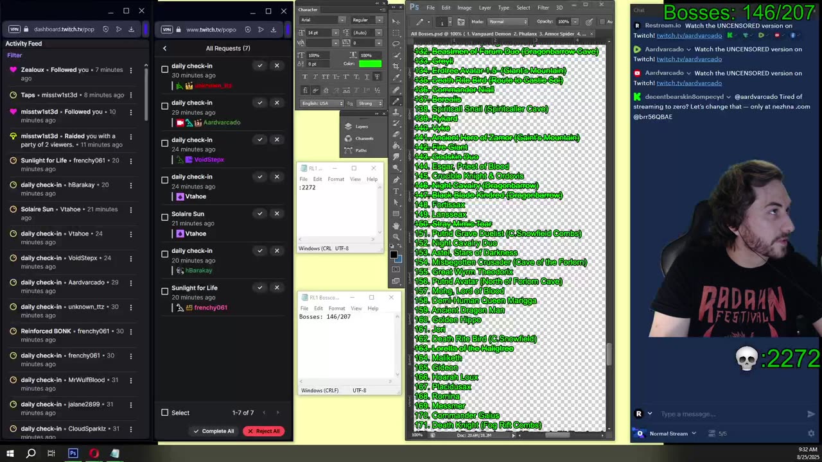Click the chat message input field
Screen dimensions: 822x462
click(731, 414)
